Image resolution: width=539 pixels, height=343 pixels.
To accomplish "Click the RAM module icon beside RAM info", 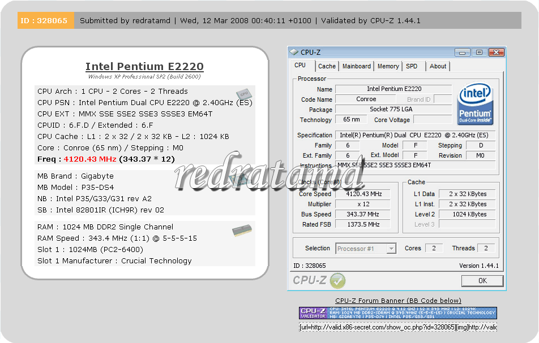I will (242, 230).
